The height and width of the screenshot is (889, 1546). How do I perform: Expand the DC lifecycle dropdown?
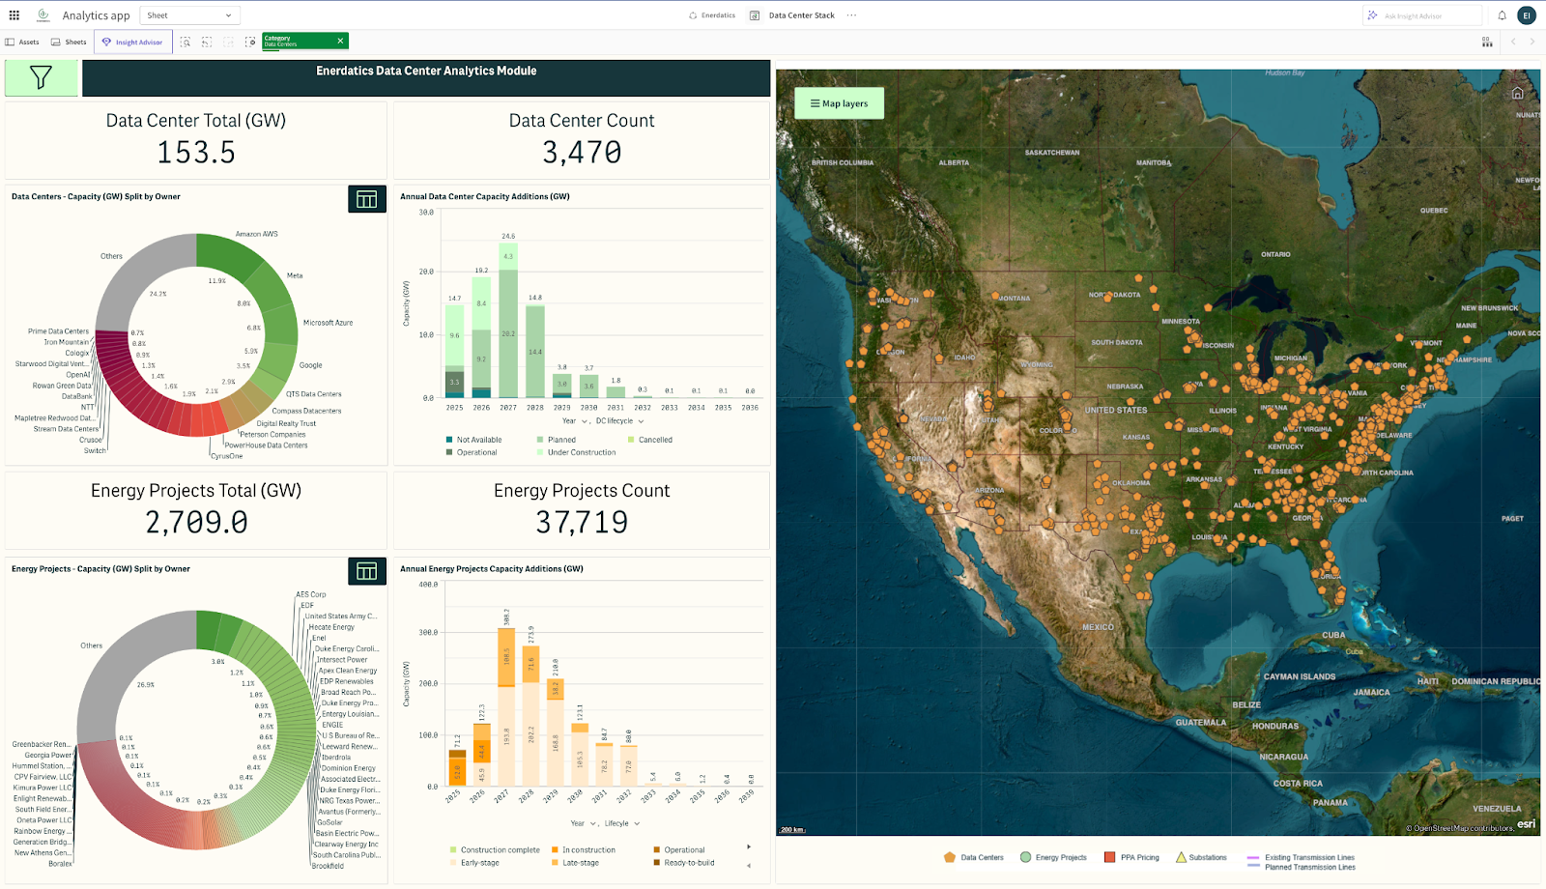[619, 421]
